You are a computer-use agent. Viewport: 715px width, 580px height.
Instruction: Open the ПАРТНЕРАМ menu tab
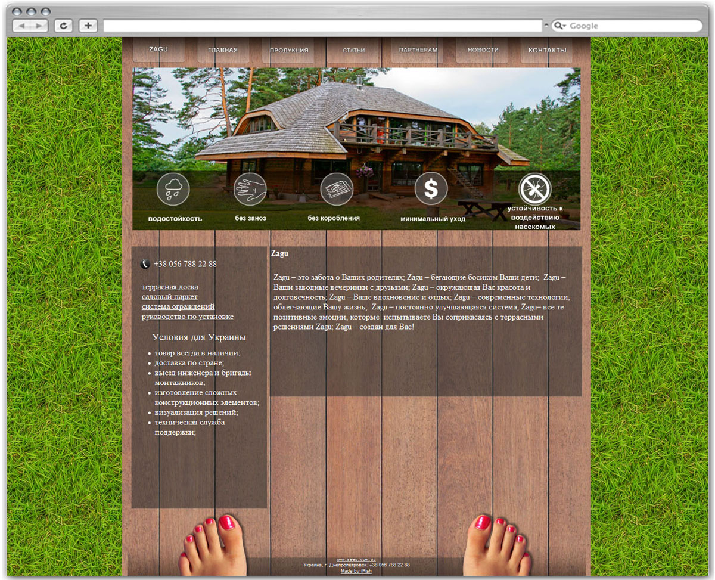(x=418, y=50)
